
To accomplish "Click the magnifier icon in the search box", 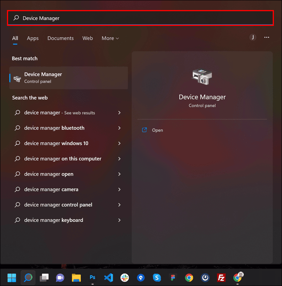I will point(16,18).
